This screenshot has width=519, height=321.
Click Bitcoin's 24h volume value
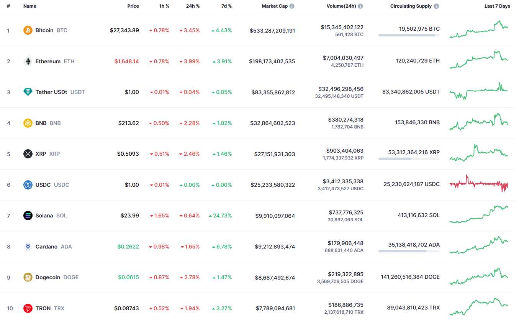[342, 27]
